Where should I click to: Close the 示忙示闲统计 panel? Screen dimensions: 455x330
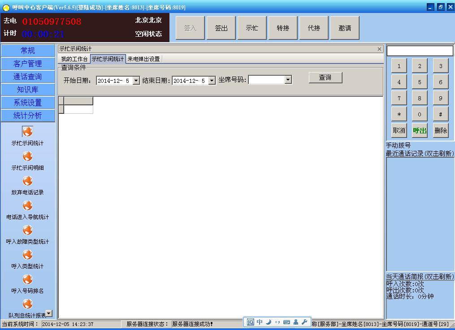[380, 49]
